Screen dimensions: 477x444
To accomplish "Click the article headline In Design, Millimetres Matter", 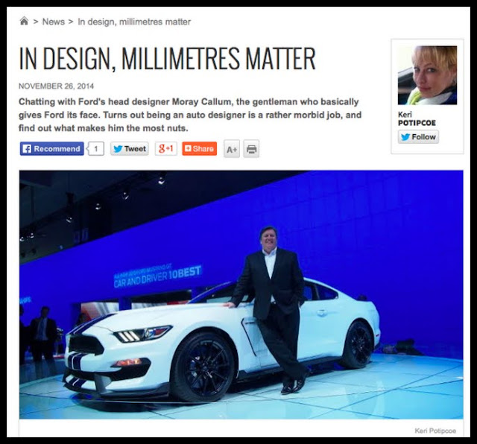I will 167,58.
